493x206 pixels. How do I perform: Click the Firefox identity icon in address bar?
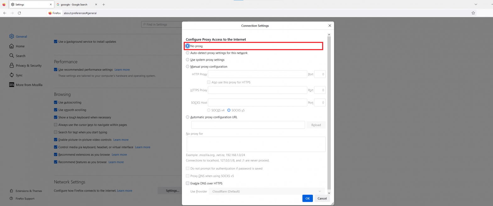[x=54, y=13]
